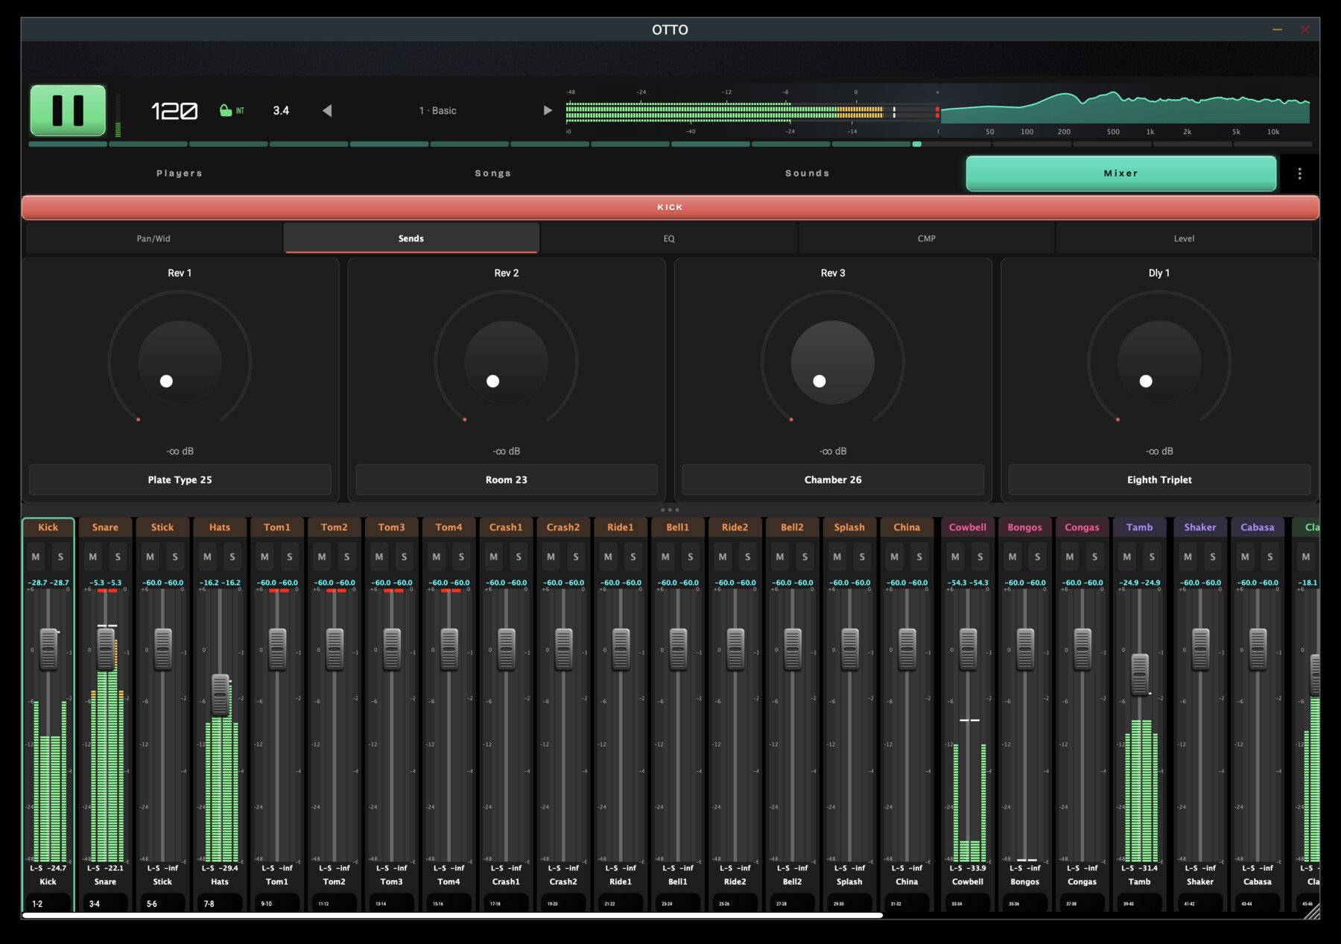Click the Dly 1 send knob
1341x944 pixels.
tap(1159, 363)
